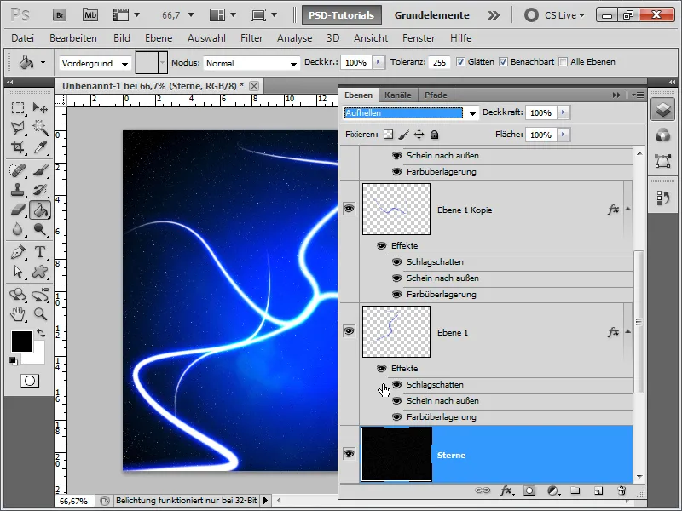Screen dimensions: 682x511
Task: Select the Zoom tool
Action: (40, 313)
